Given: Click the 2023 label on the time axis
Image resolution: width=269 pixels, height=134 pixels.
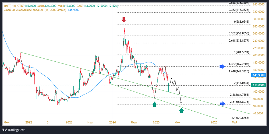Looking at the screenshot, I should click(69, 122).
